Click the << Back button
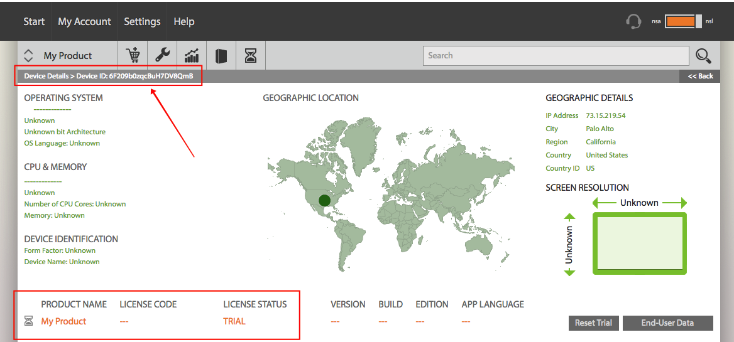Image resolution: width=734 pixels, height=342 pixels. click(x=700, y=76)
